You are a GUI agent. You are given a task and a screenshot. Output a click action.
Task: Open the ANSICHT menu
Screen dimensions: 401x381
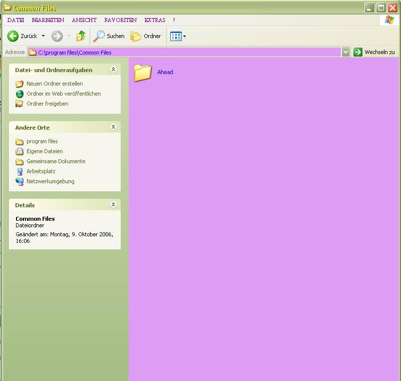coord(84,20)
